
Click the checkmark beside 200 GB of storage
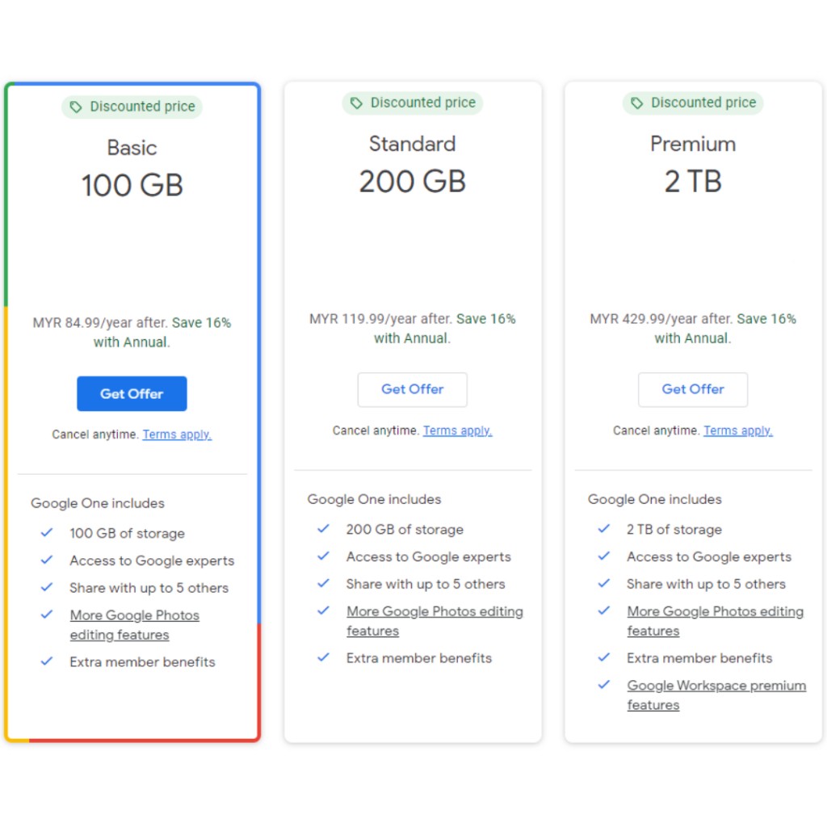tap(324, 529)
